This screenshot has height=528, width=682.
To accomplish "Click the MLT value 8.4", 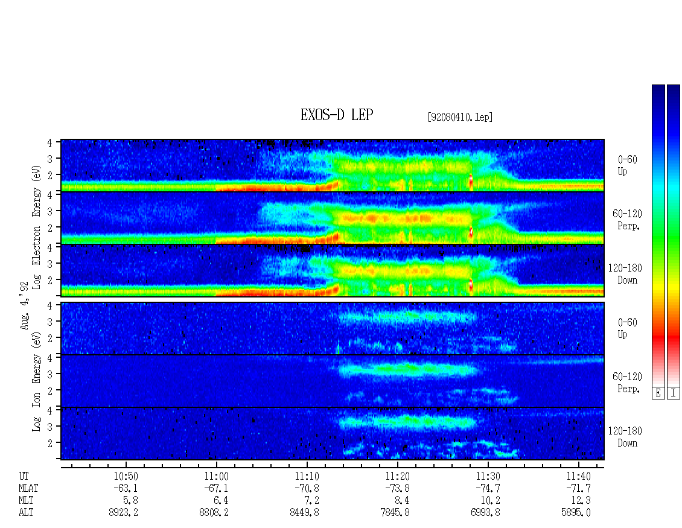I will coord(402,501).
